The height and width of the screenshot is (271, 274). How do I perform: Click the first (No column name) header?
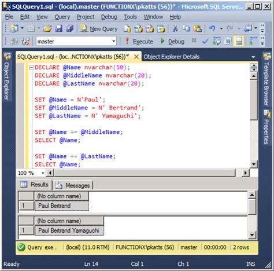coord(62,196)
